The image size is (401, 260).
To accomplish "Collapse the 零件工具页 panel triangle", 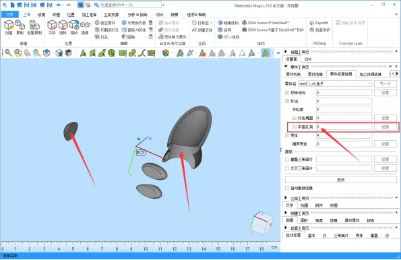I will 286,67.
